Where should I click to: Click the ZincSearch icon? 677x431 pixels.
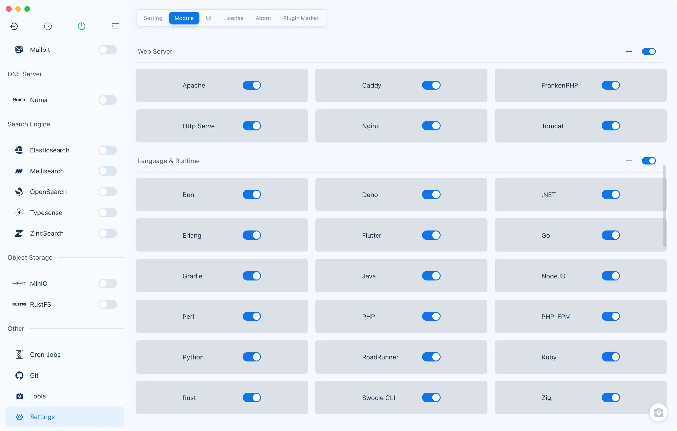pos(19,233)
